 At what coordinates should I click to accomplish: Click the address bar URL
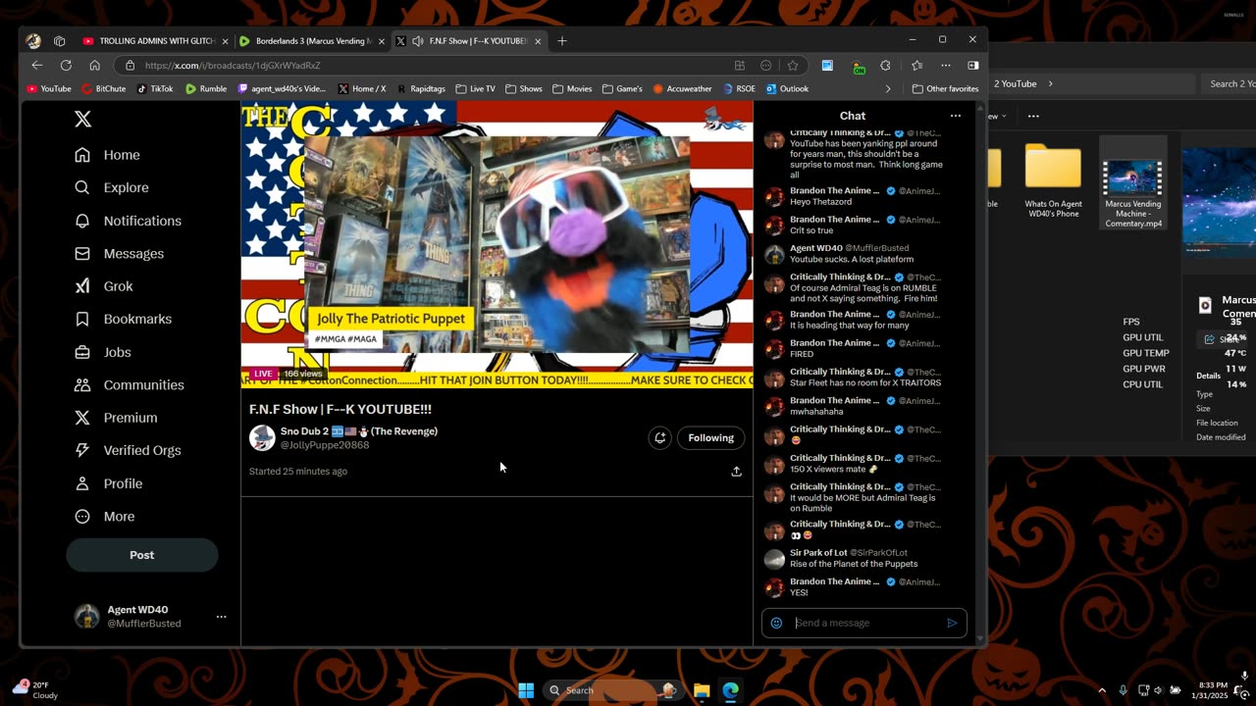pos(233,66)
